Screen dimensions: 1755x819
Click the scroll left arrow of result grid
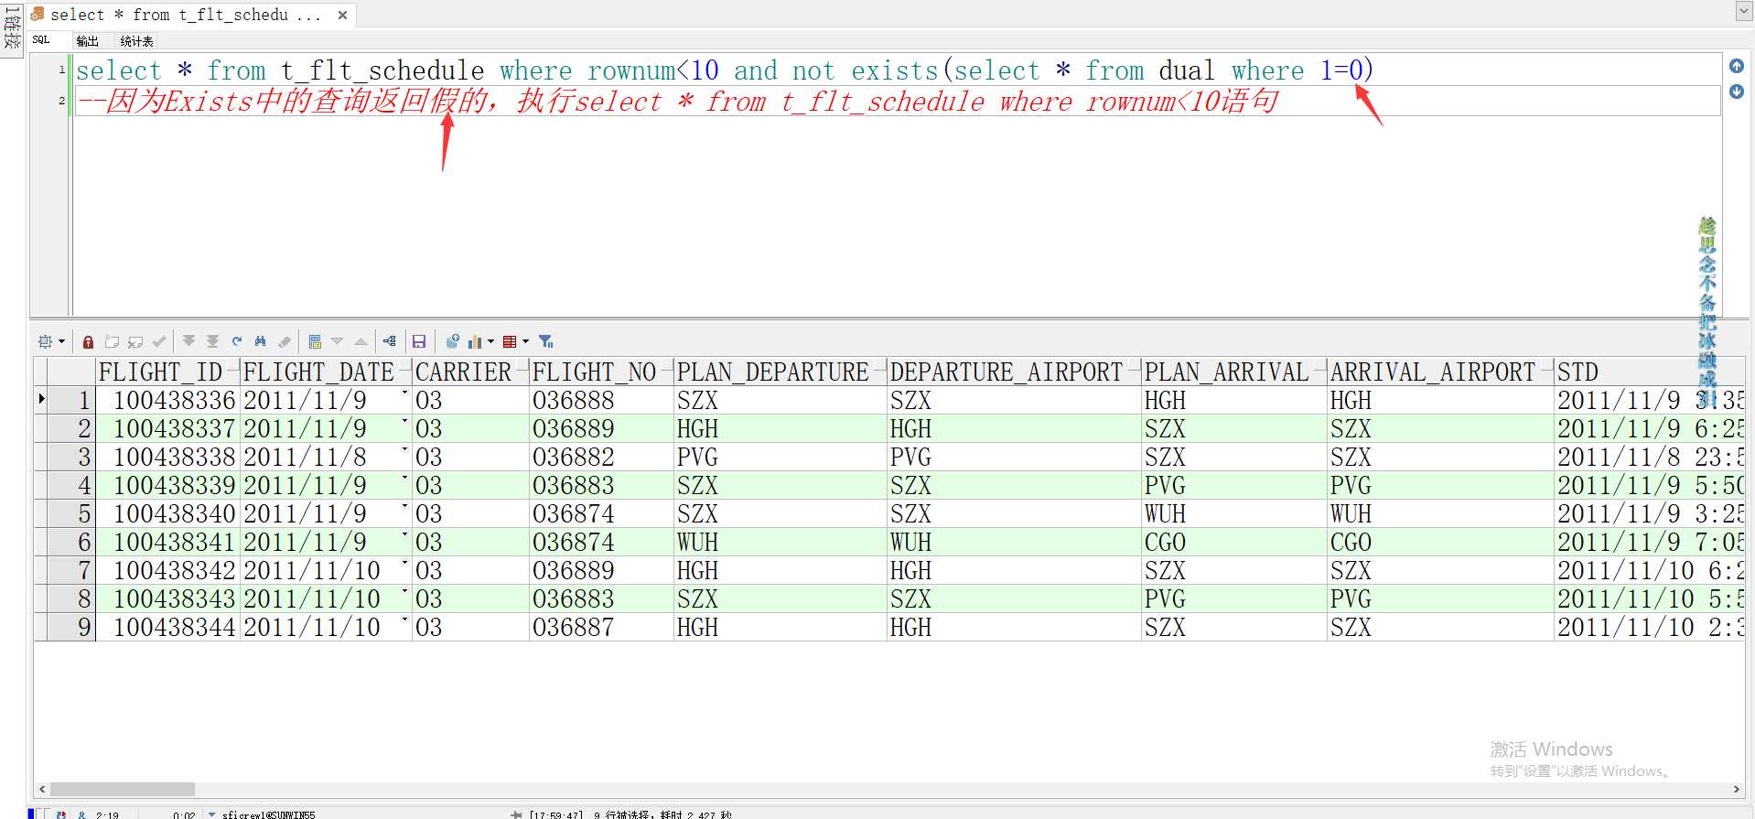click(42, 789)
